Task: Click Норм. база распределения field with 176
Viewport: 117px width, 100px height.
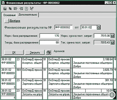Action: coord(49,36)
